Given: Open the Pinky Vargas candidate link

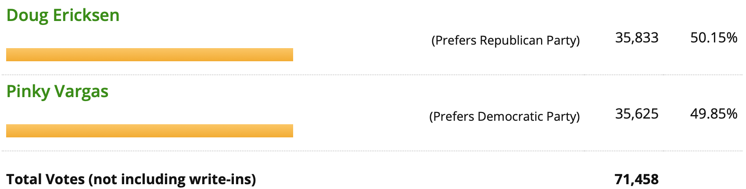Looking at the screenshot, I should click(x=57, y=91).
